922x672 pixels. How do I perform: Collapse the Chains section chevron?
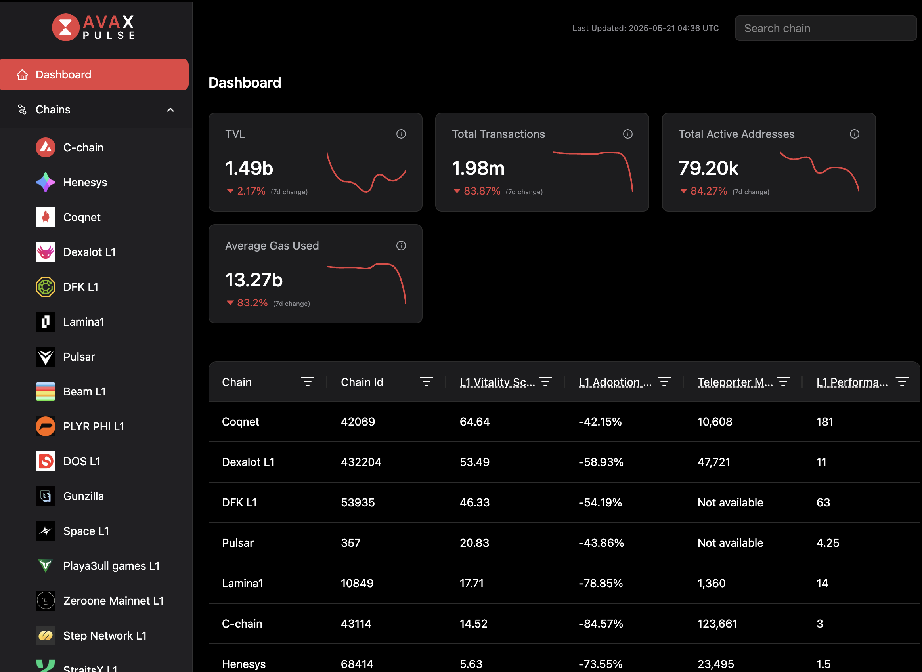tap(170, 110)
